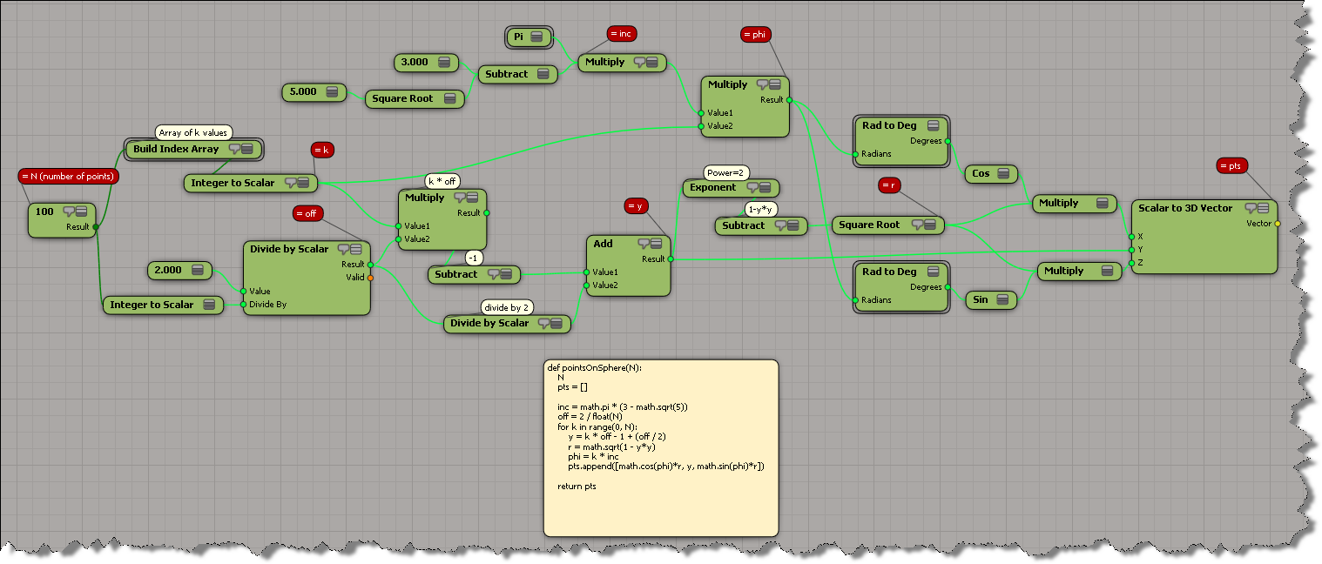The image size is (1322, 564).
Task: Click the comment bubble icon on the Add node
Action: [644, 245]
